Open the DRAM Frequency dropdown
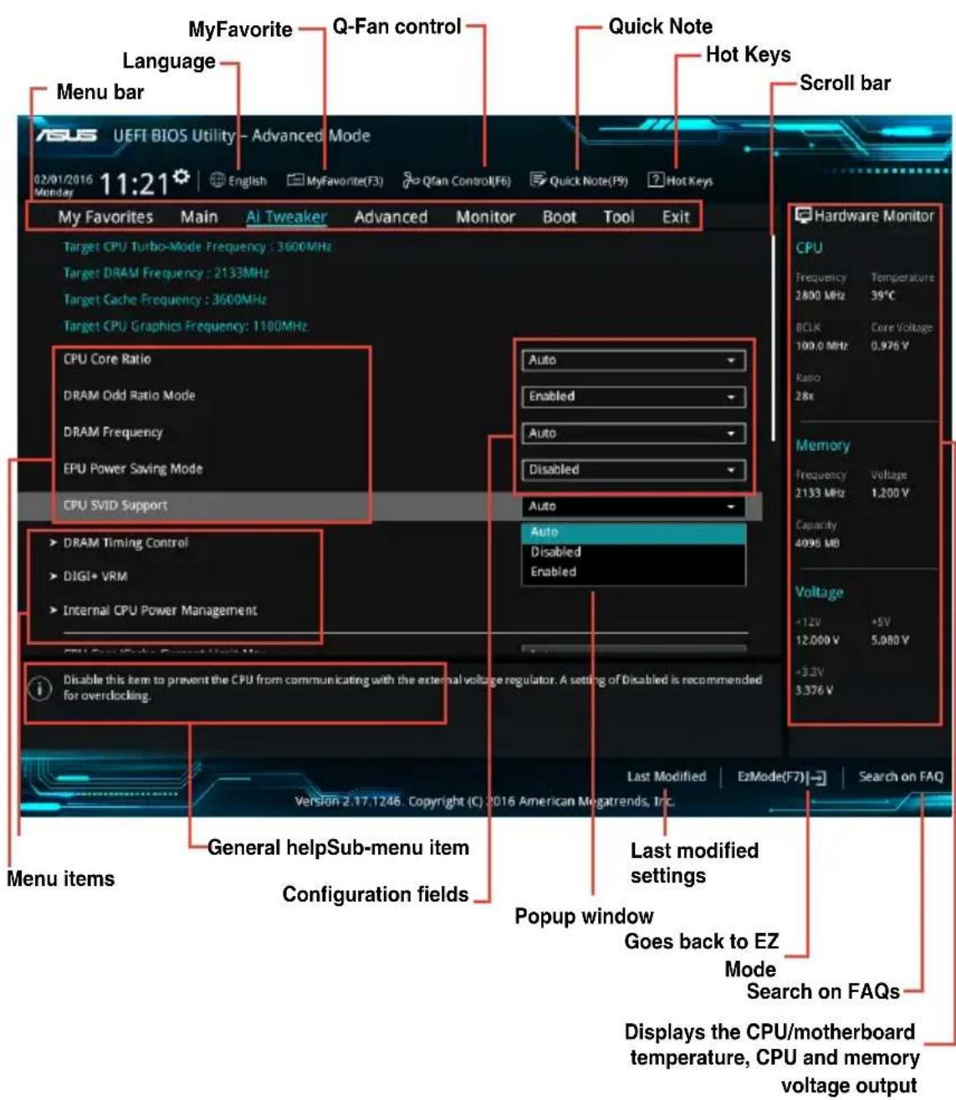Viewport: 956px width, 1100px height. (x=633, y=433)
